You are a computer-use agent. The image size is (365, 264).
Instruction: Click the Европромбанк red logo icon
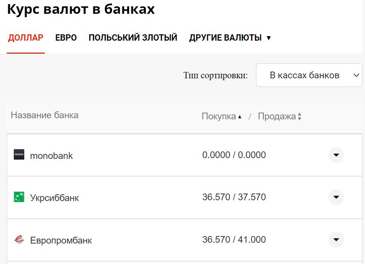coord(18,240)
